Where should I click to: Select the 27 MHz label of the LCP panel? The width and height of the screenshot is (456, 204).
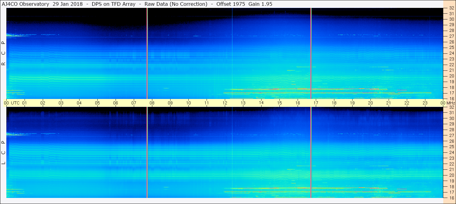pos(451,135)
